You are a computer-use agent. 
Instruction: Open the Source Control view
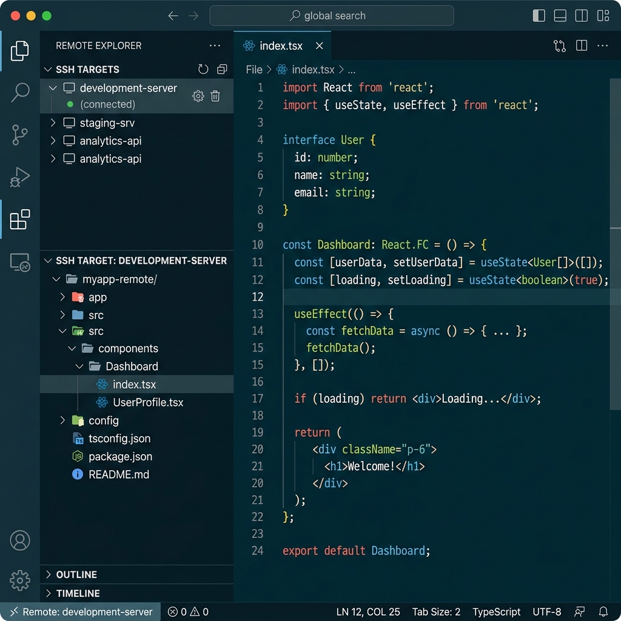[x=19, y=135]
